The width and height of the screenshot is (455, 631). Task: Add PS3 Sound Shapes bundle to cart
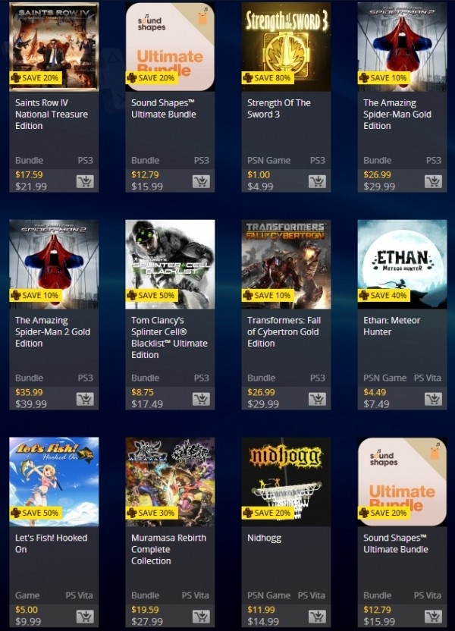pos(201,181)
